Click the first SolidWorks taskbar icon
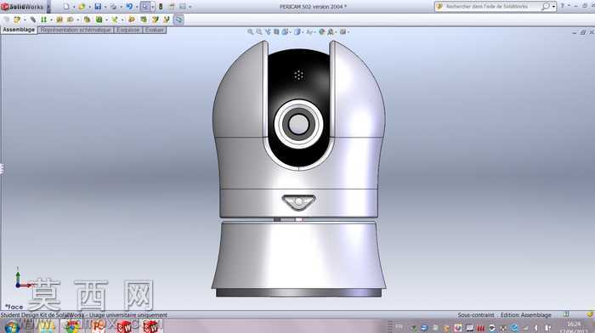Viewport: 595px width, 333px height. (x=124, y=326)
